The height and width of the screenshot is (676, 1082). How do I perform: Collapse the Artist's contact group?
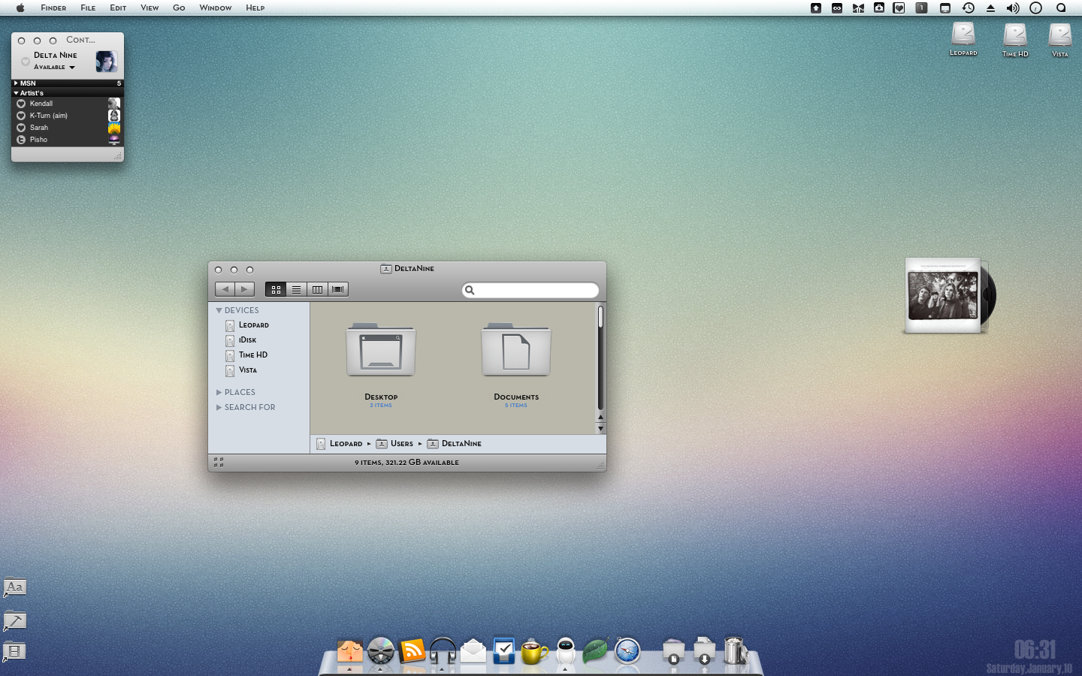(x=16, y=93)
